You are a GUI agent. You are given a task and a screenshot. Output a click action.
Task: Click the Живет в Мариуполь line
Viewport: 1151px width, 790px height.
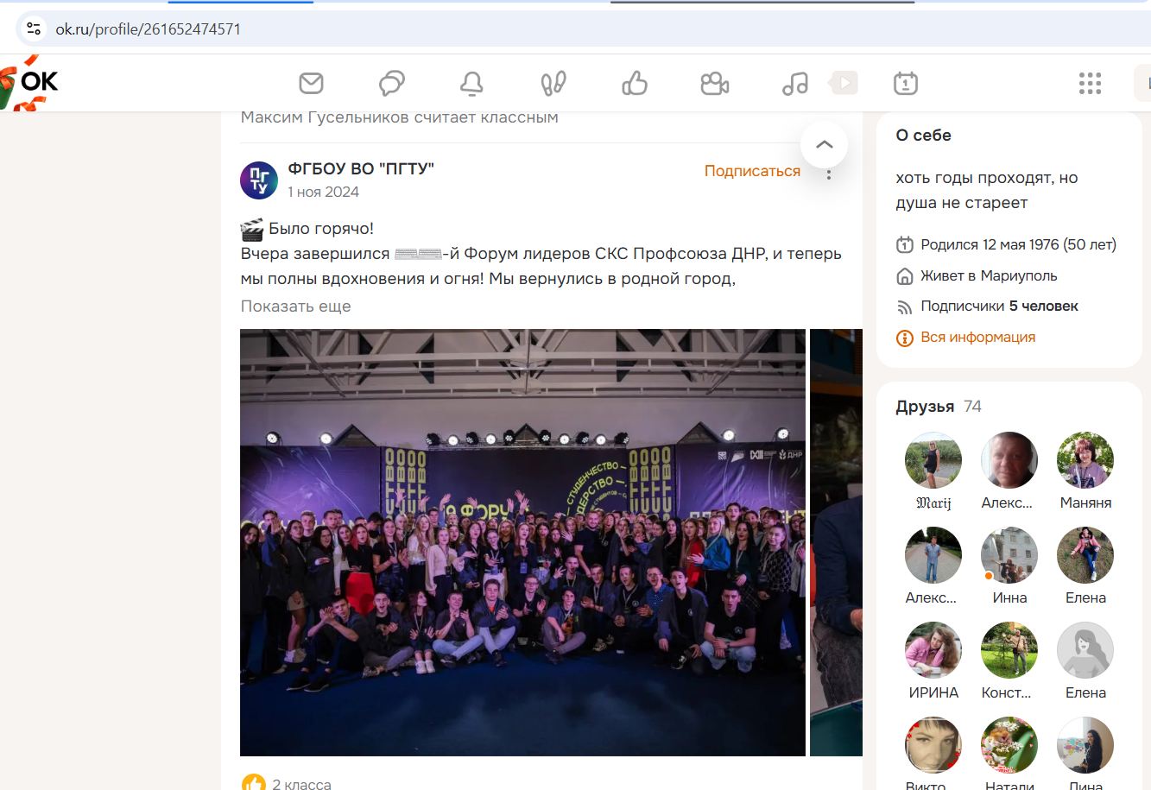pos(989,275)
